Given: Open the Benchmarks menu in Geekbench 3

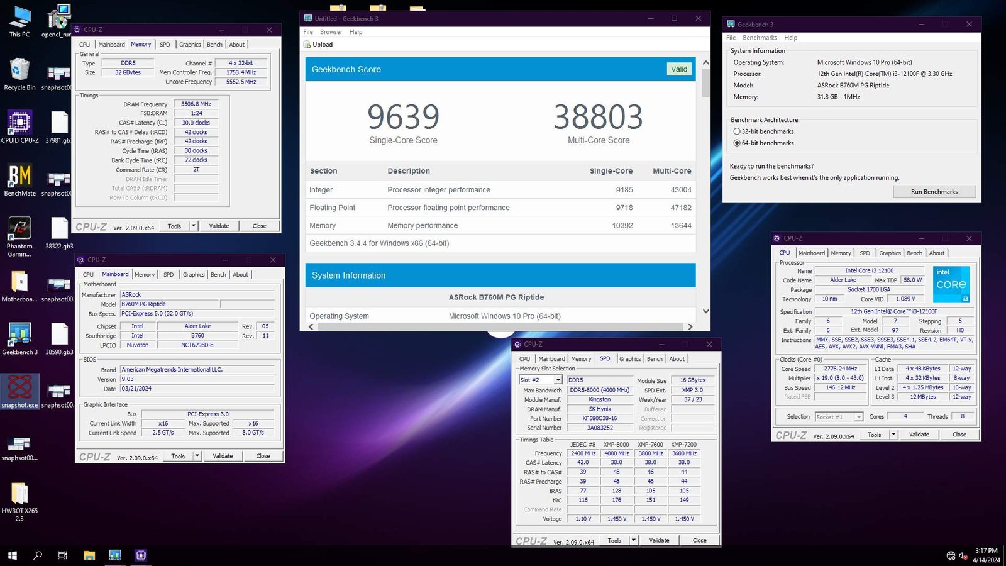Looking at the screenshot, I should 760,38.
